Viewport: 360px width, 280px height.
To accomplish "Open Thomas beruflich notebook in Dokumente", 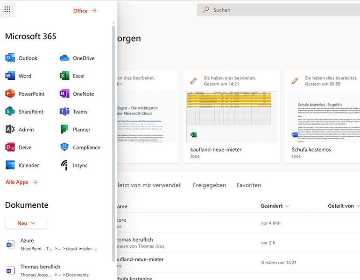I will click(52, 271).
